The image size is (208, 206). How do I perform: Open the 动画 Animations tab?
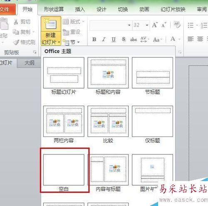(x=144, y=9)
